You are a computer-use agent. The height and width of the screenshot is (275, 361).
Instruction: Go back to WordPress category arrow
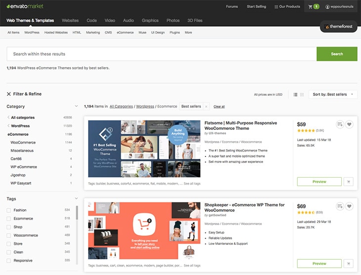click(8, 126)
